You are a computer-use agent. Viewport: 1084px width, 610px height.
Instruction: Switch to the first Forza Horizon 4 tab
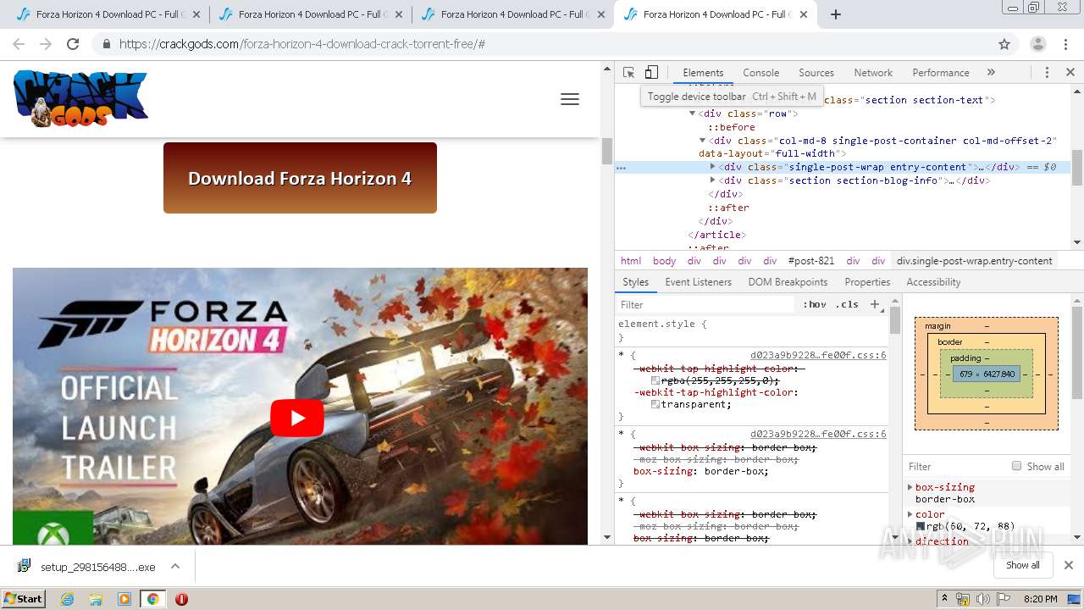(x=108, y=14)
